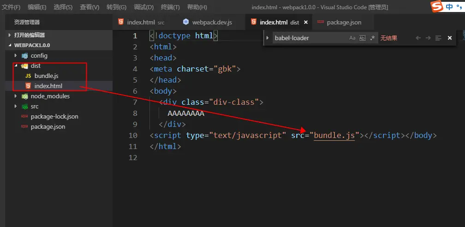Click the src folder icon
The height and width of the screenshot is (227, 465).
(x=24, y=107)
